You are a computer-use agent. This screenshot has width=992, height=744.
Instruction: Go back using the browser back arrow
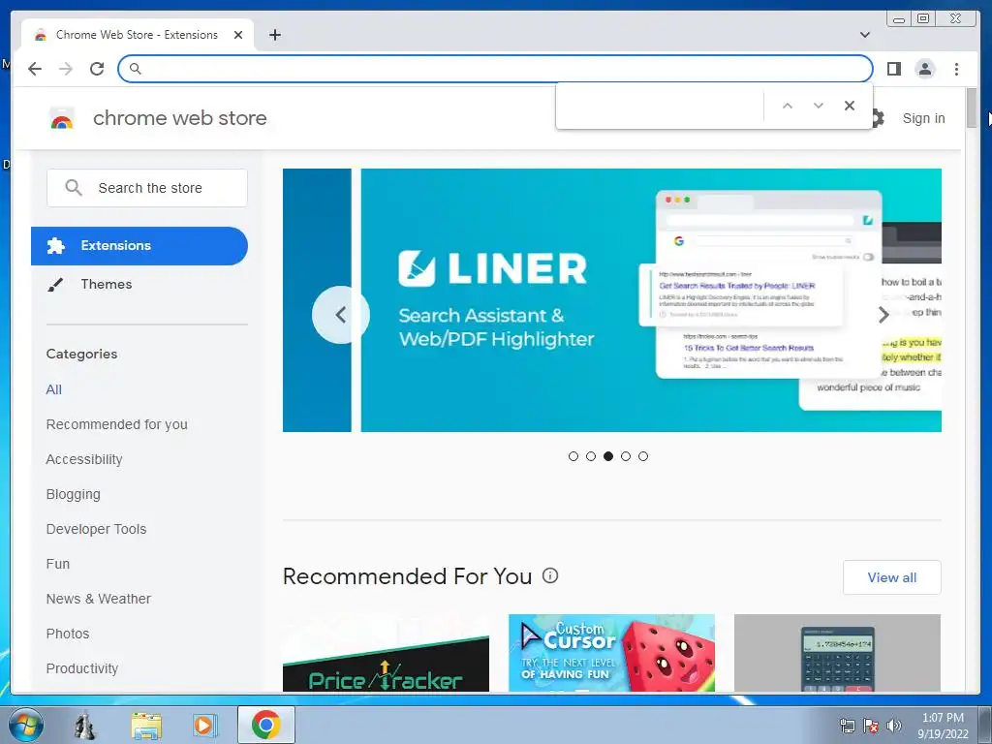tap(35, 69)
